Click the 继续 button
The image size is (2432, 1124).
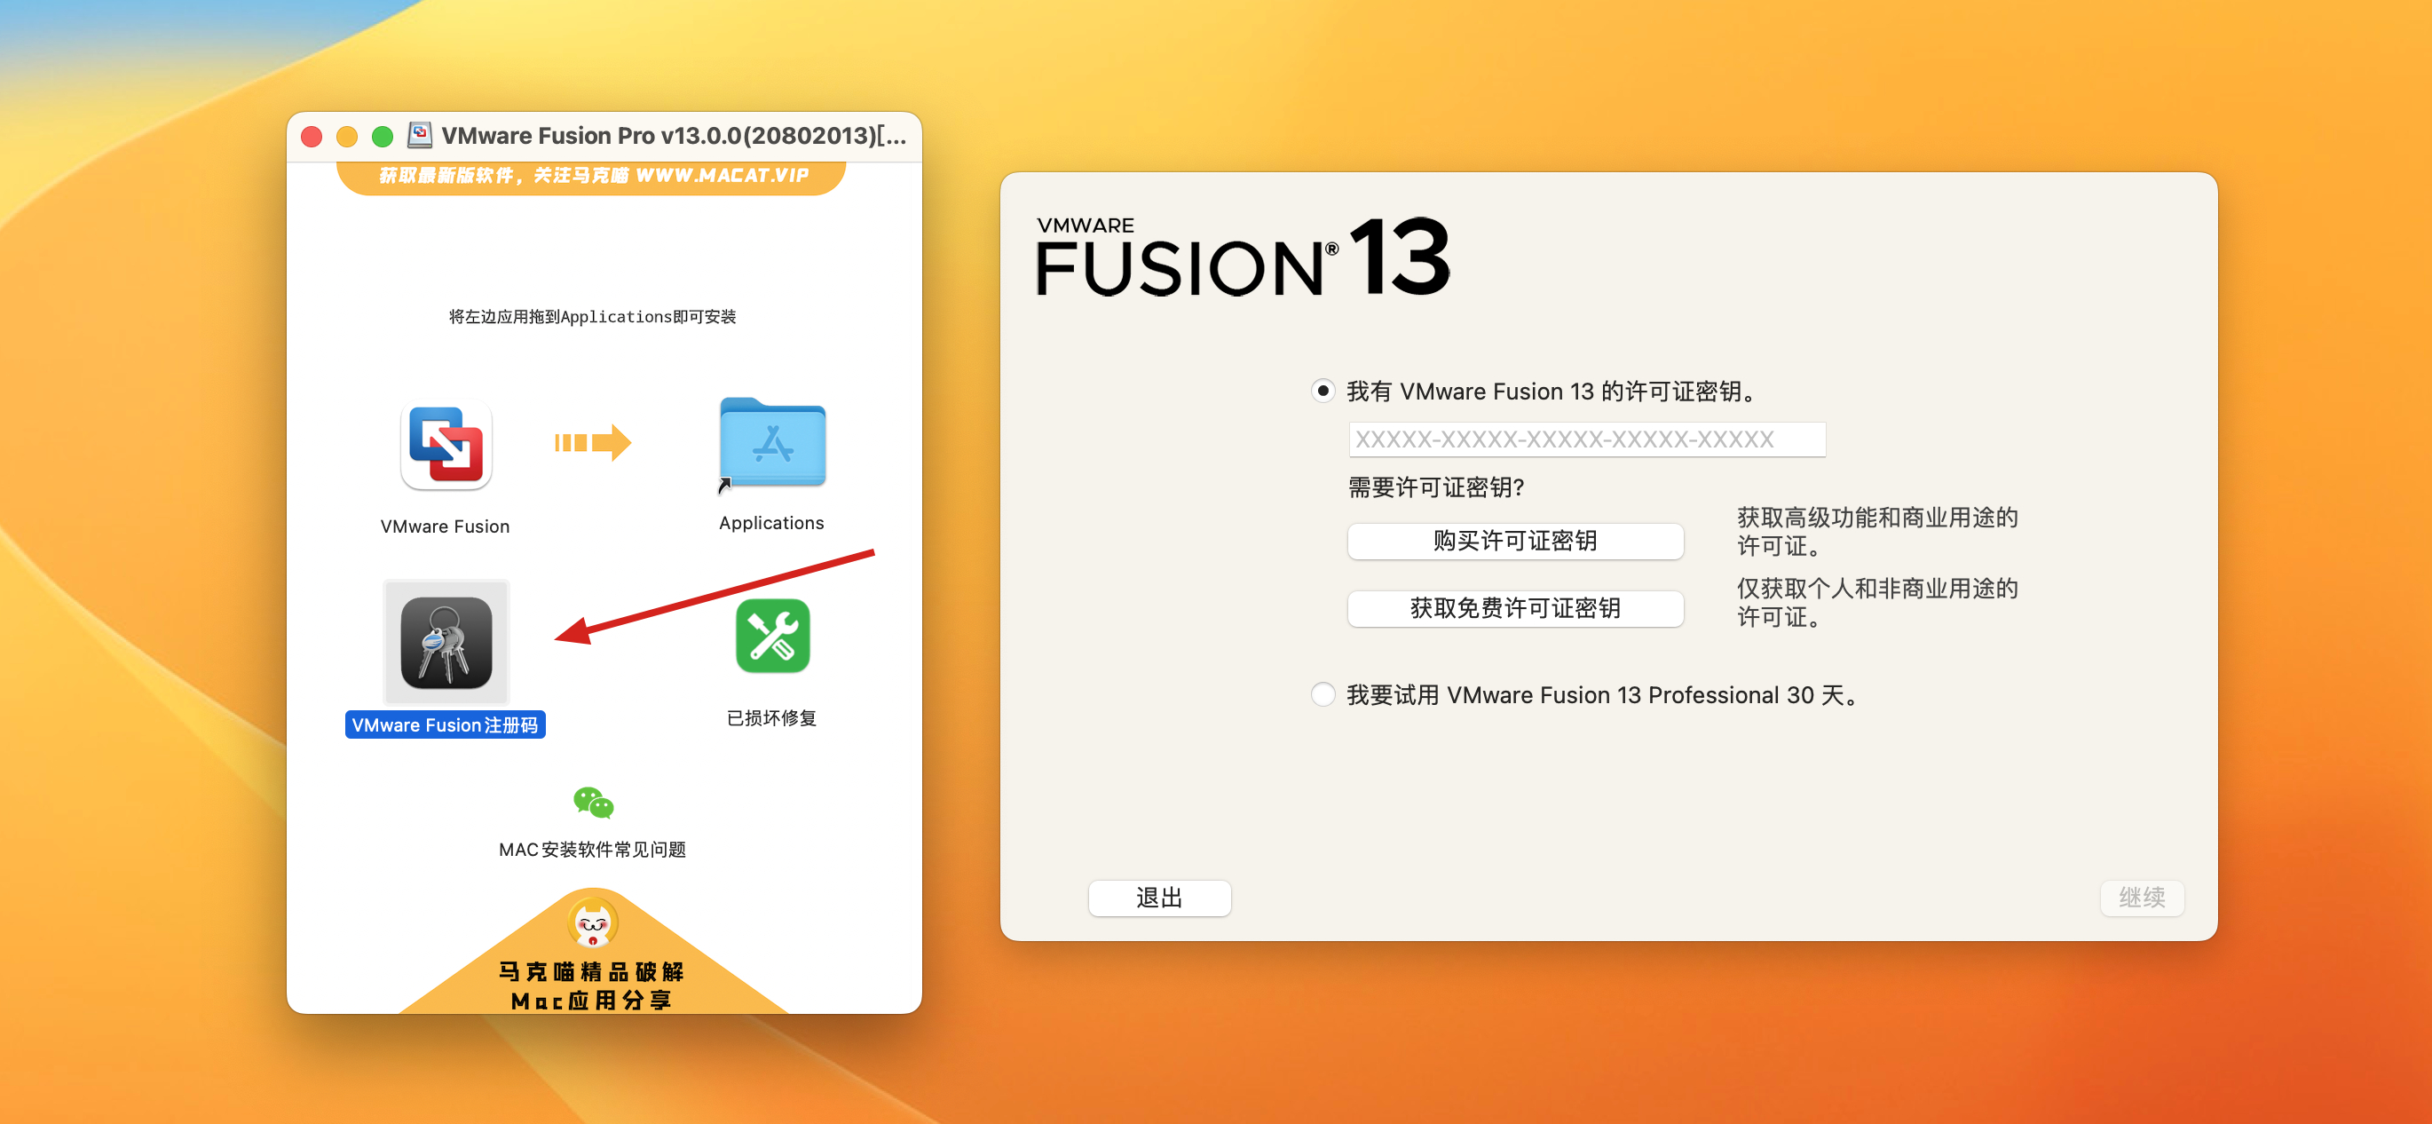pyautogui.click(x=2141, y=898)
